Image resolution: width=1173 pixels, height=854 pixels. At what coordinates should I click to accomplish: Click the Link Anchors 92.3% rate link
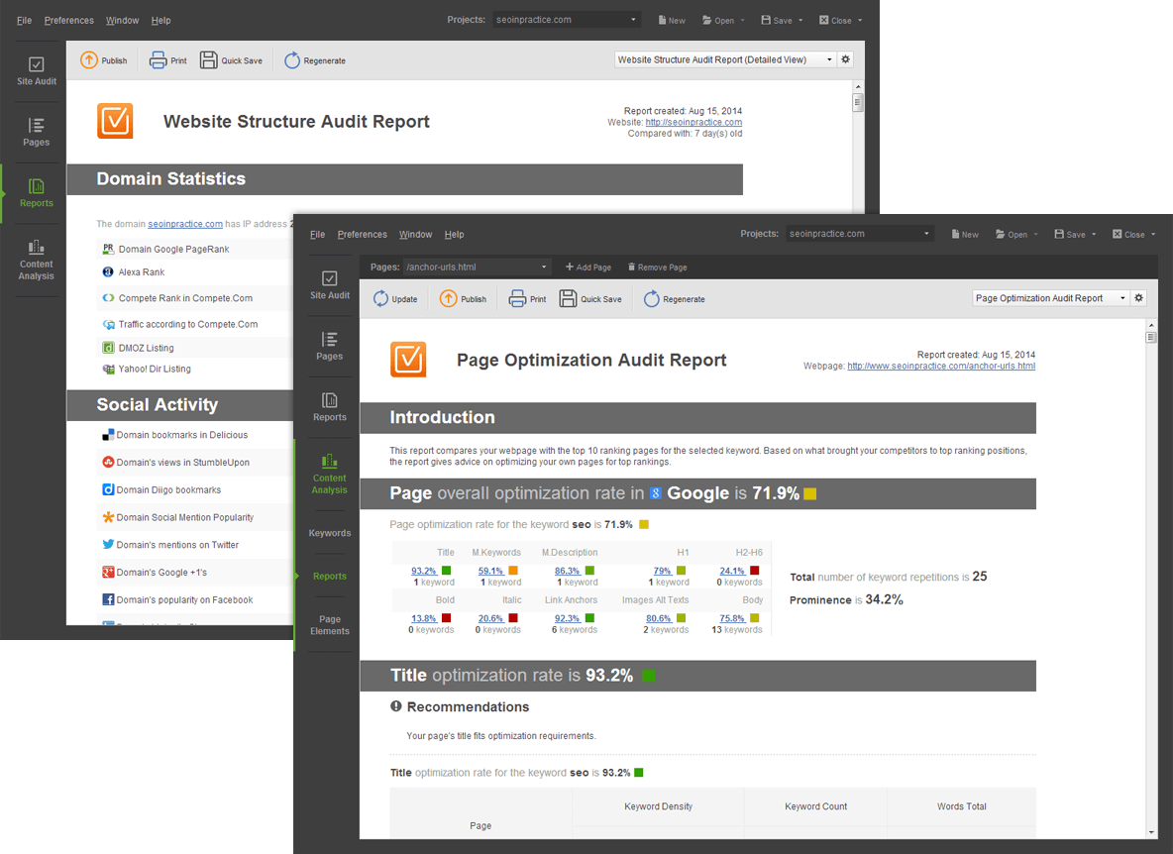tap(568, 618)
